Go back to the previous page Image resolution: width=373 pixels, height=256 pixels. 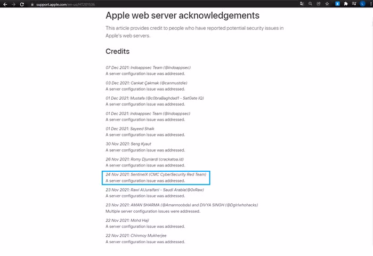tap(5, 4)
